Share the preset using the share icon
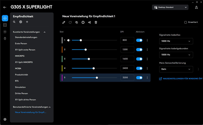Viewport: 203px width, 125px height. coord(90,22)
